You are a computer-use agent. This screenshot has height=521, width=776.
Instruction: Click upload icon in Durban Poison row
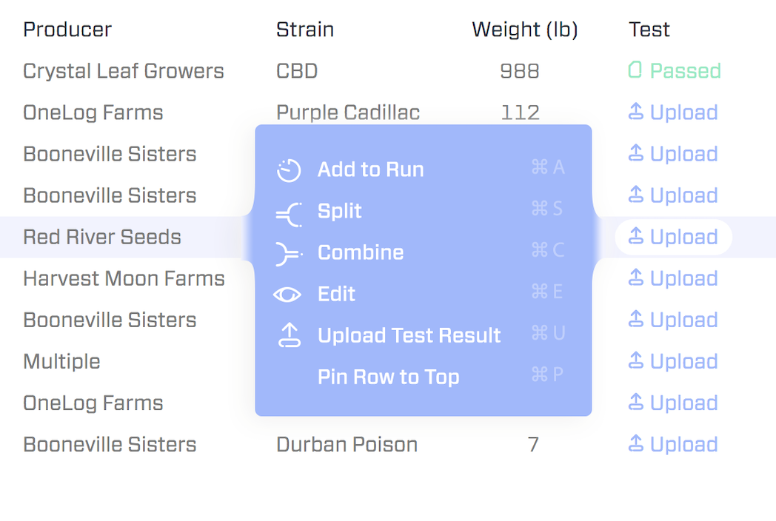coord(635,443)
